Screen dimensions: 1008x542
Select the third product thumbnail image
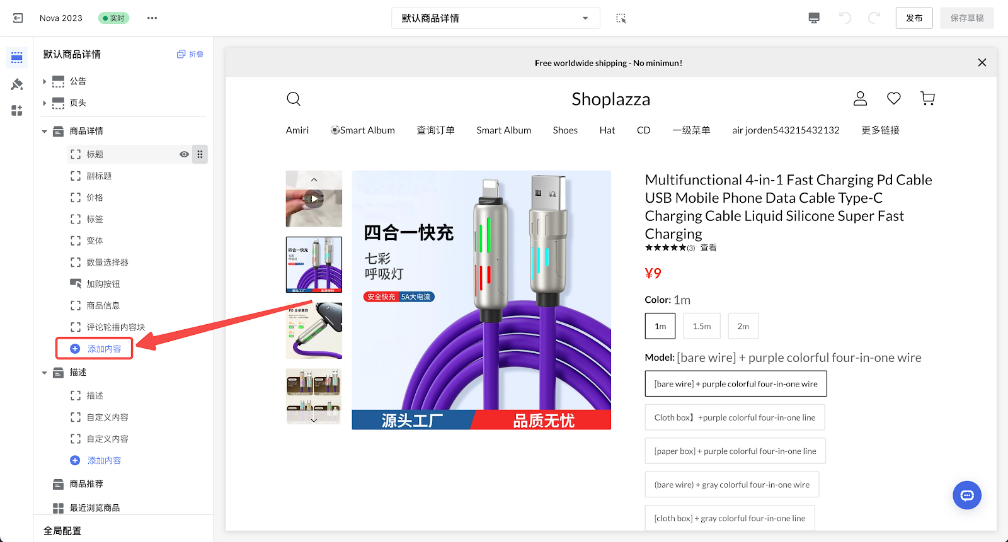click(314, 330)
